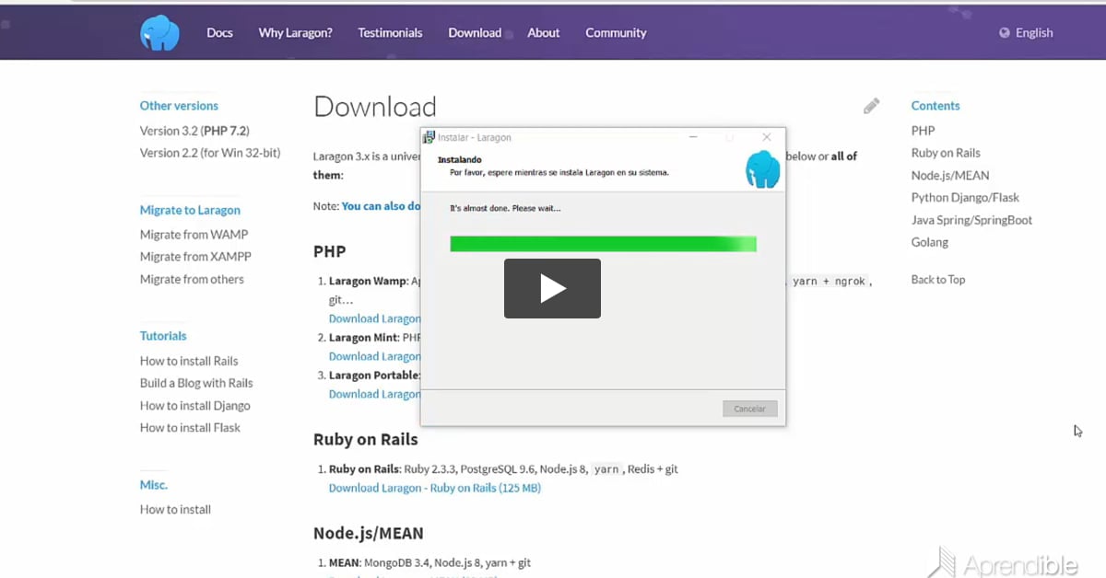1106x578 pixels.
Task: Go to the Testimonials page
Action: 390,32
